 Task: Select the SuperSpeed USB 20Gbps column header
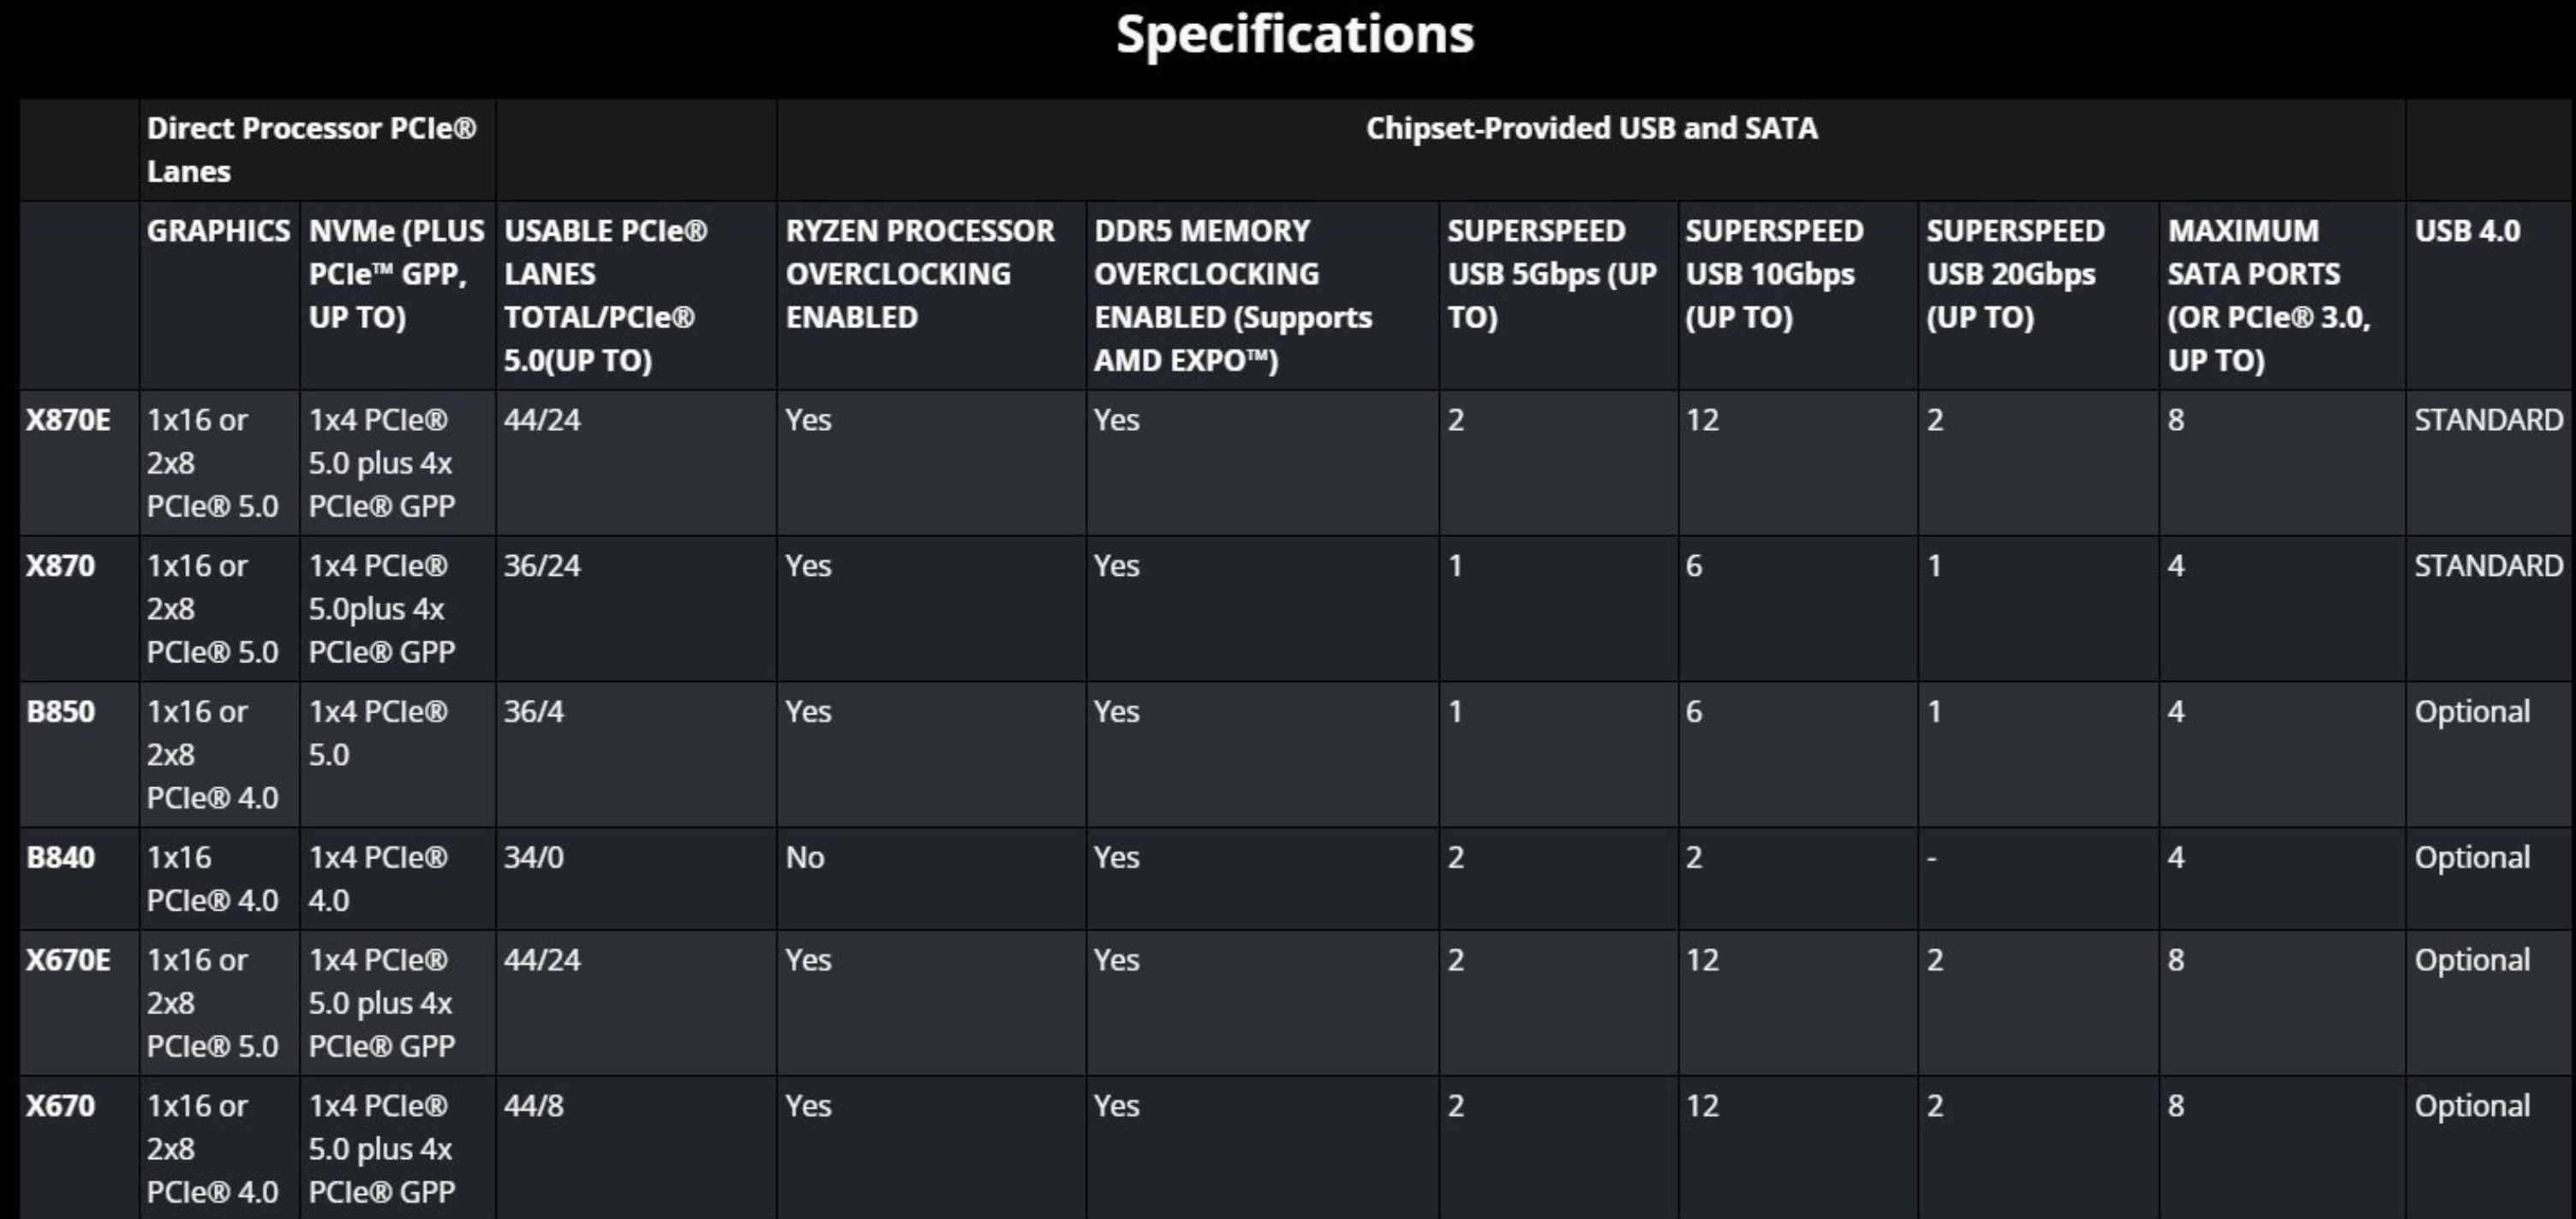click(x=2015, y=273)
